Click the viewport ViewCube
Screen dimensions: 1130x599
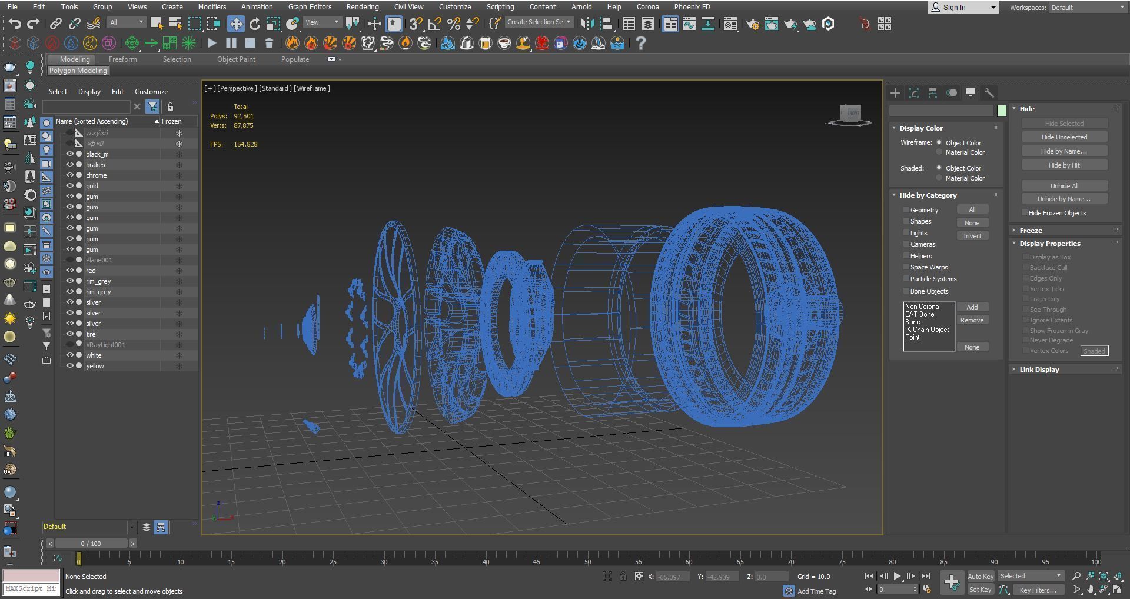(x=850, y=114)
